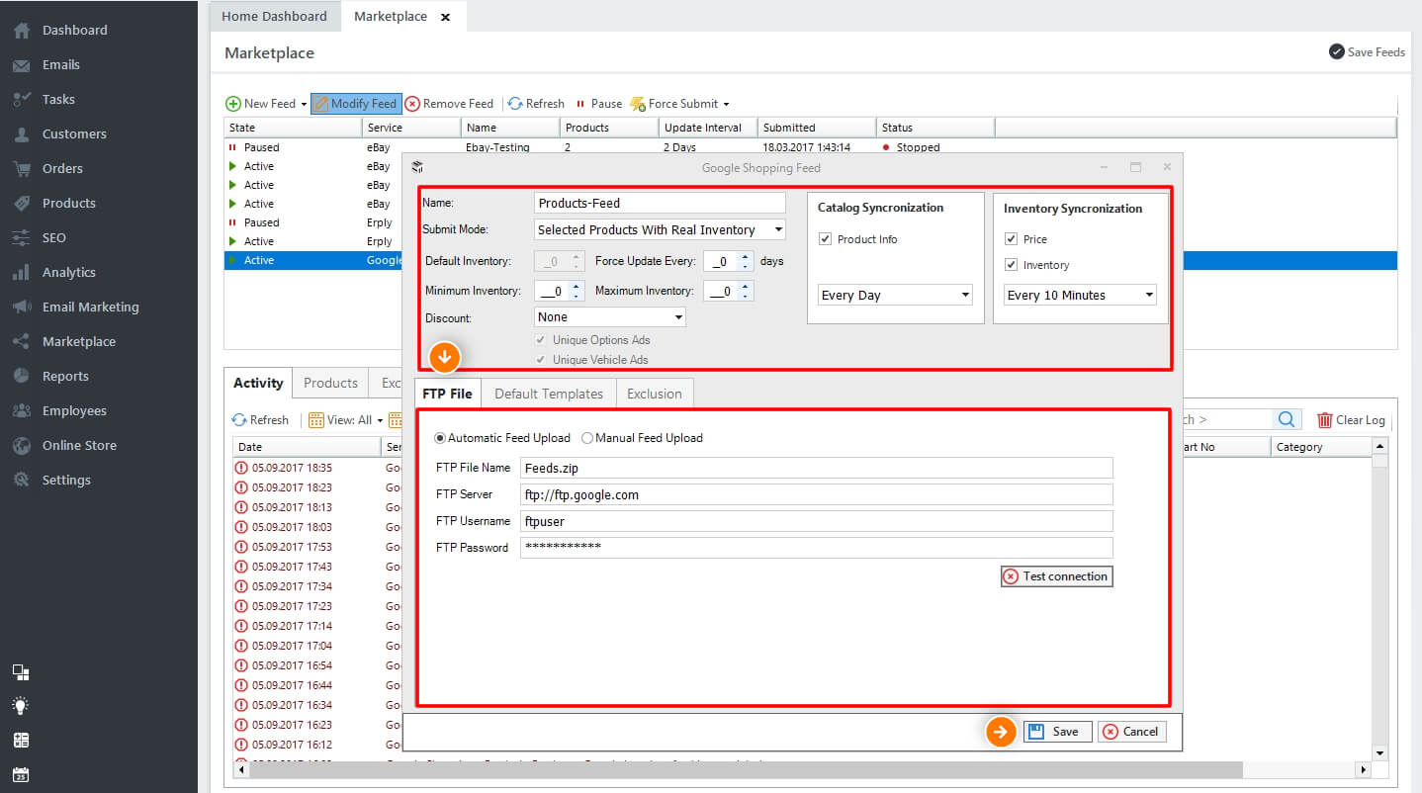The height and width of the screenshot is (793, 1422).
Task: Open the calendar icon in the sidebar
Action: [x=21, y=774]
